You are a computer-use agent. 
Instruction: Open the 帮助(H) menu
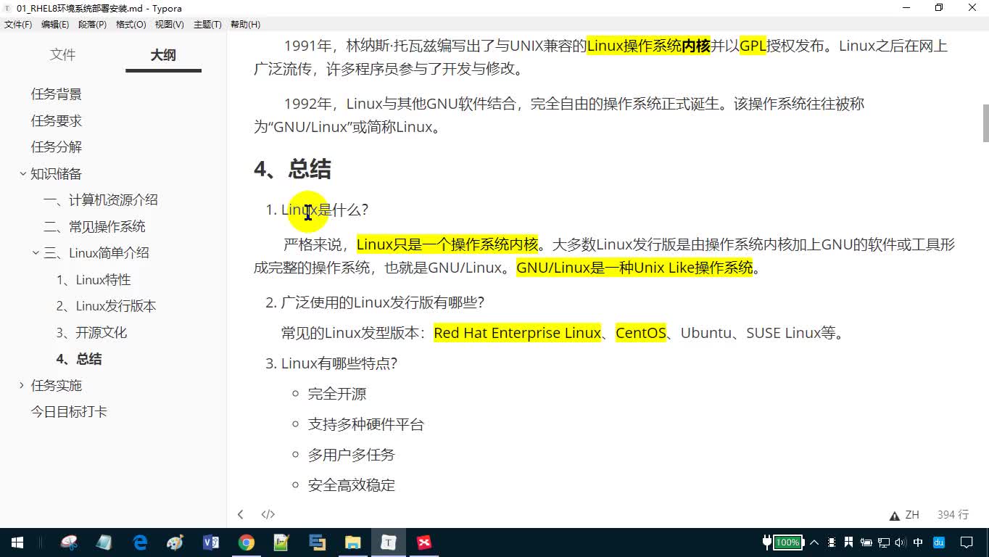click(245, 24)
